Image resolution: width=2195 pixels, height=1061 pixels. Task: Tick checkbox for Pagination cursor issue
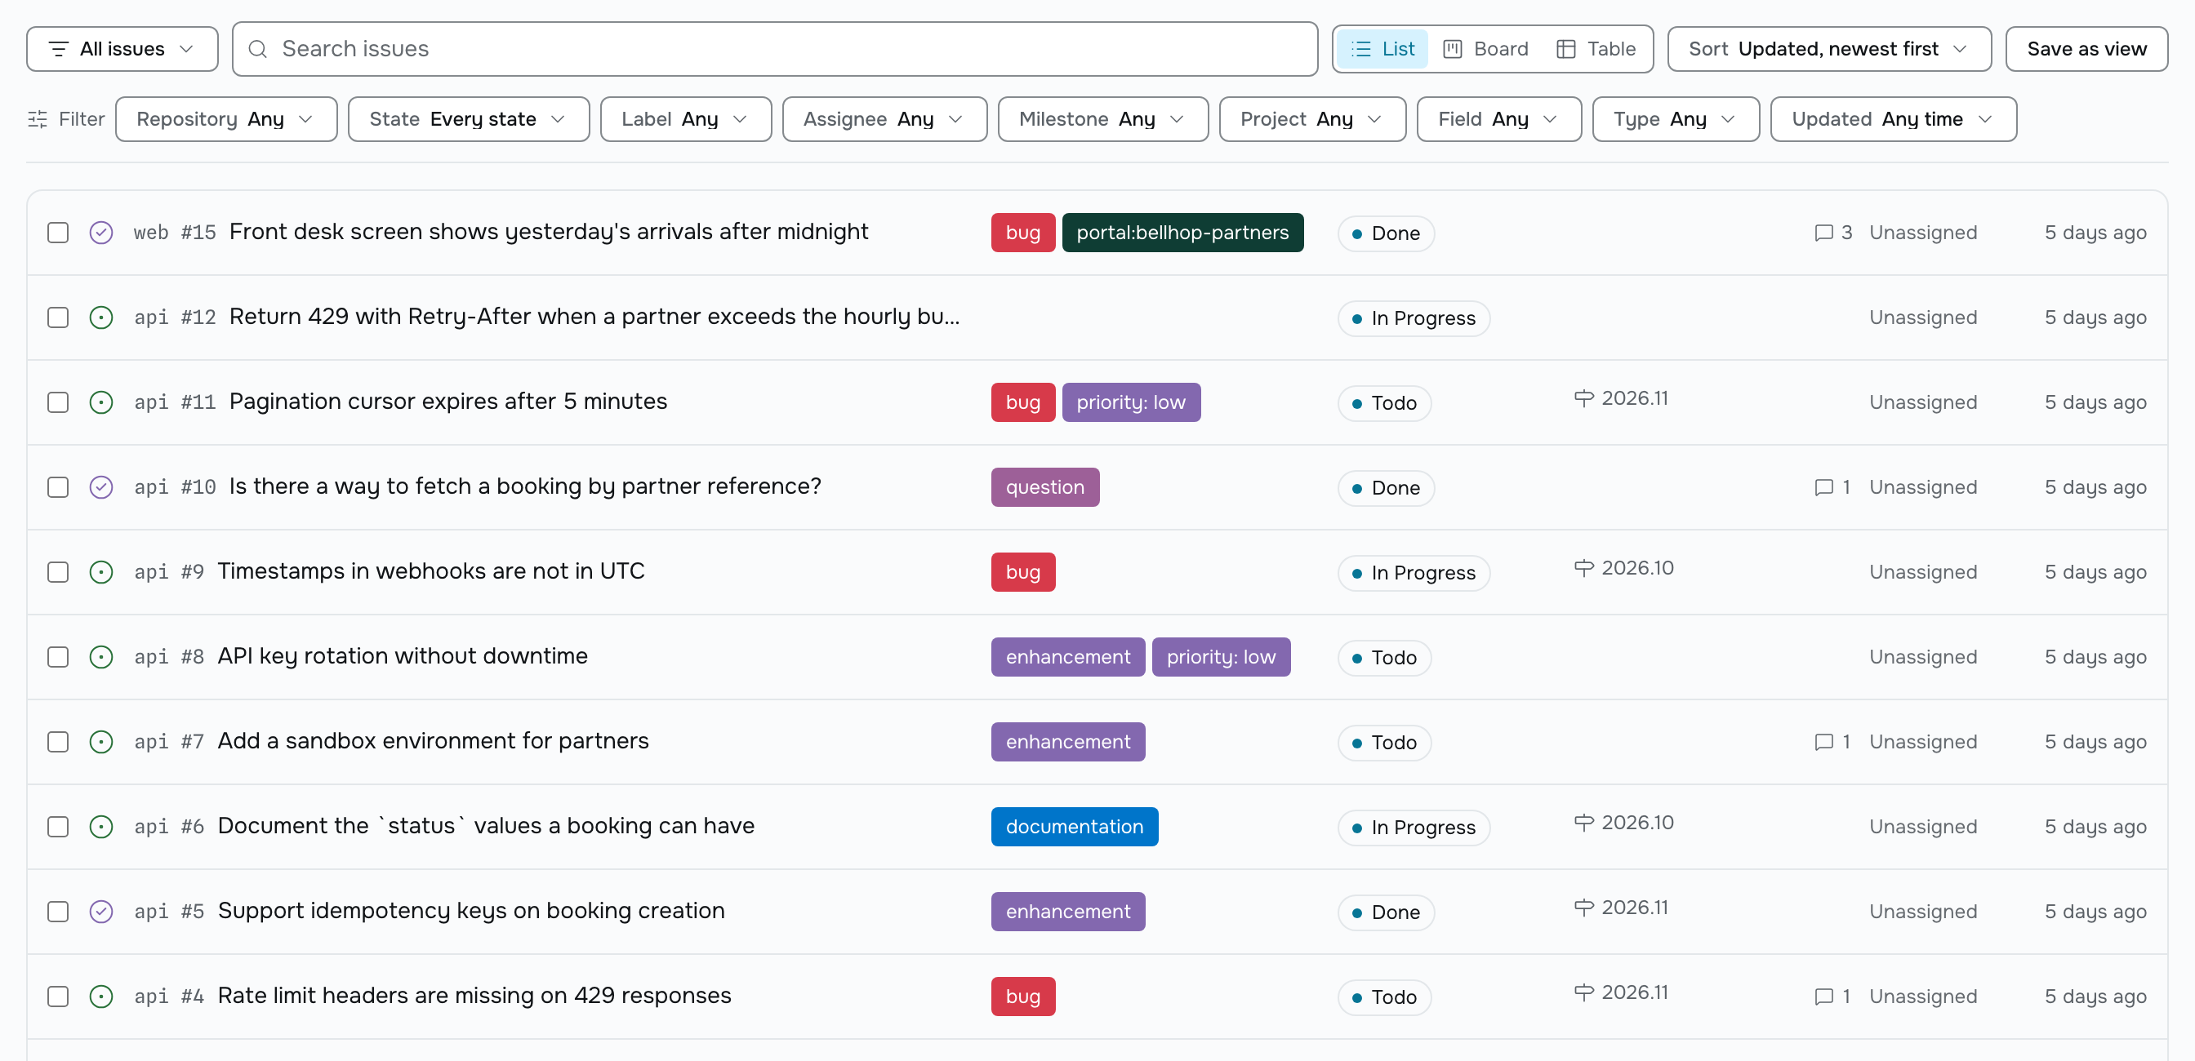(58, 402)
